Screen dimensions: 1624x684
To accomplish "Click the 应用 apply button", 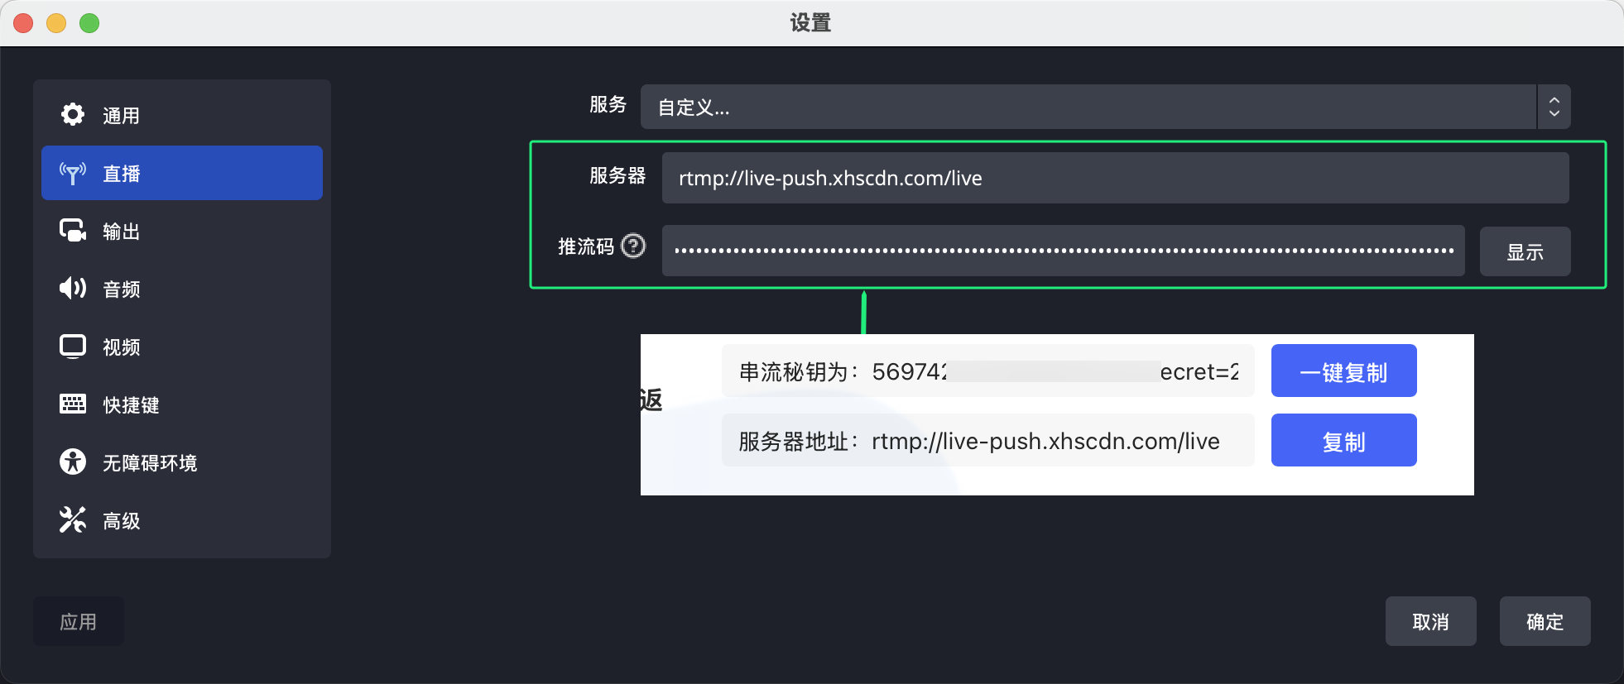I will click(79, 621).
